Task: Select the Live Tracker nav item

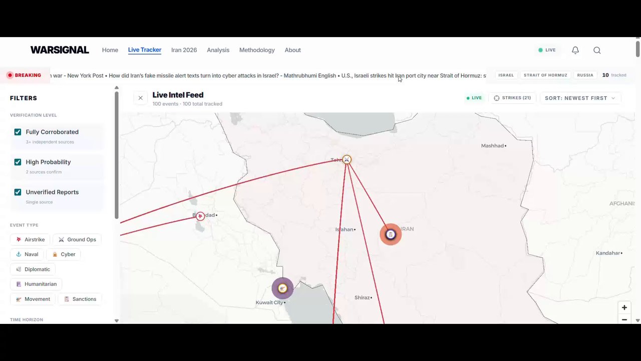Action: click(x=145, y=50)
